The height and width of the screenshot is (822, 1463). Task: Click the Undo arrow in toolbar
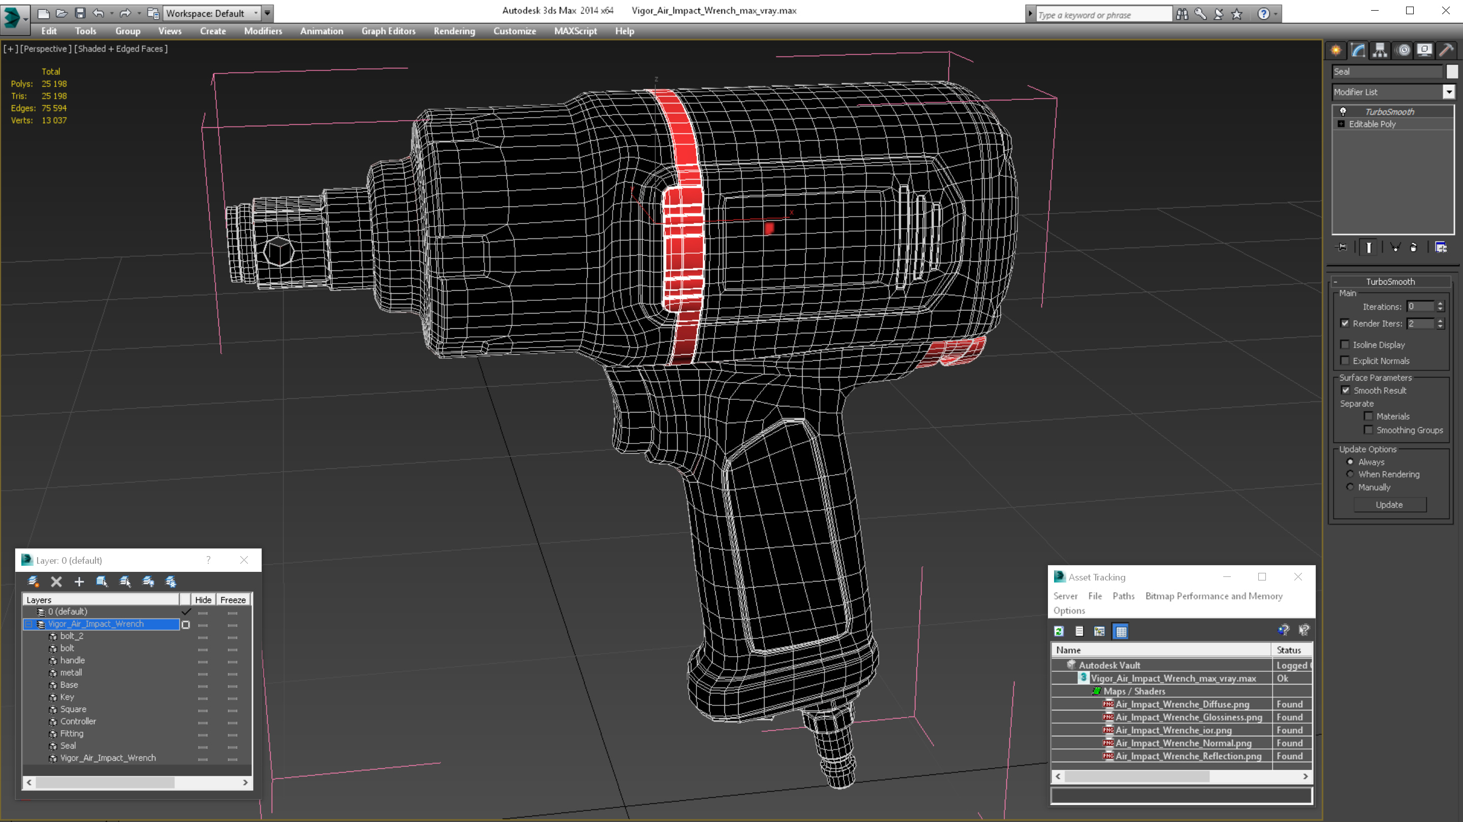pos(98,13)
